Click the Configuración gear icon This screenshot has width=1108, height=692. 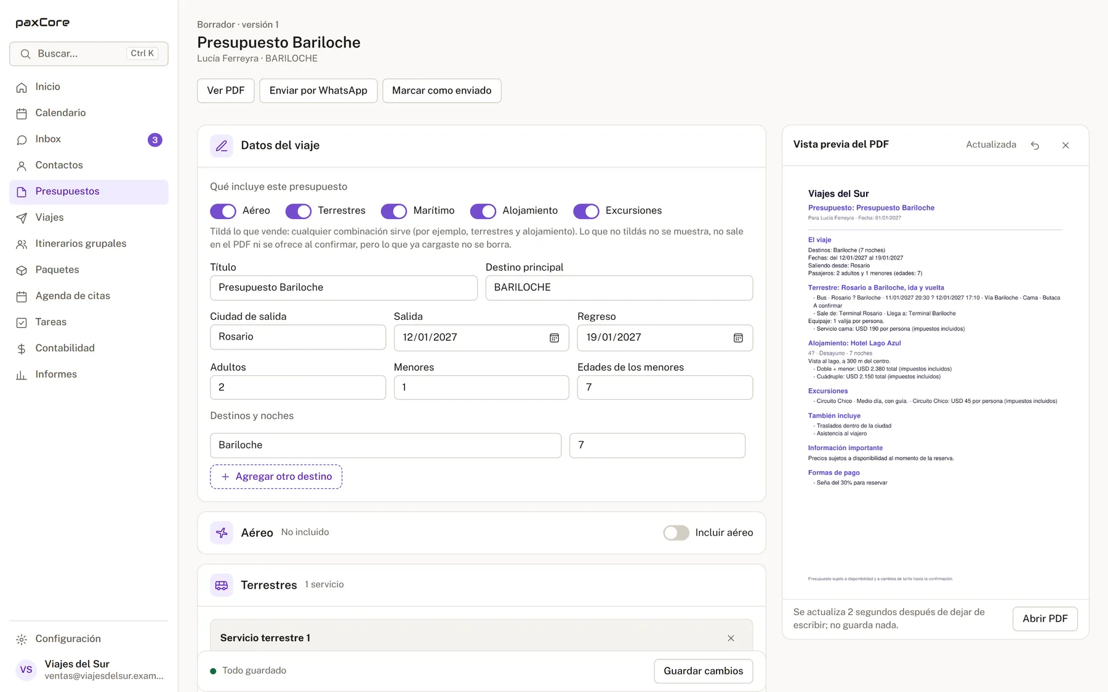(x=22, y=639)
